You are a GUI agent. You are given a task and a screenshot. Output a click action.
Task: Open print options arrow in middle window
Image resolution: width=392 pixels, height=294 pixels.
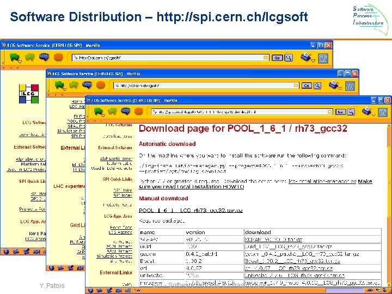point(340,88)
